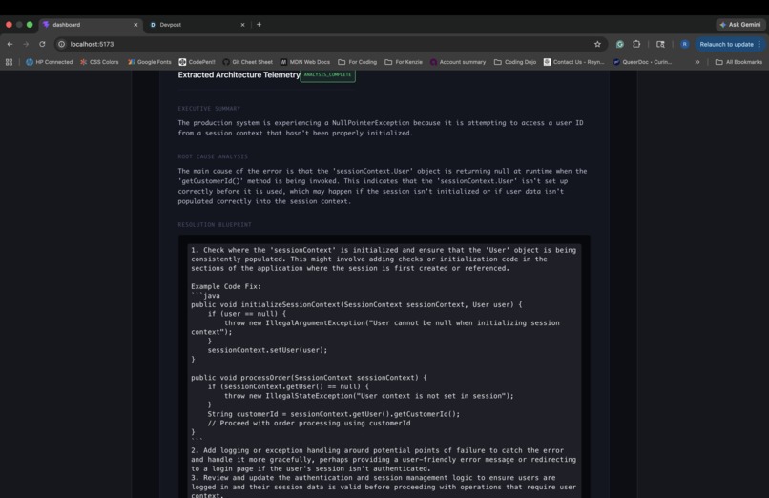Open Google Fonts bookmark
The width and height of the screenshot is (769, 498).
(x=150, y=62)
